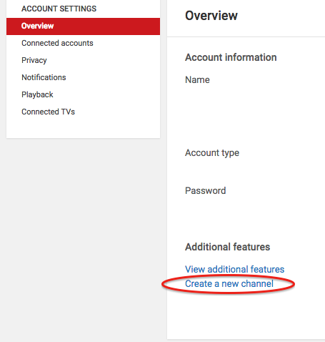This screenshot has width=325, height=342.
Task: Click the ACCOUNT SETTINGS sidebar header
Action: click(59, 9)
